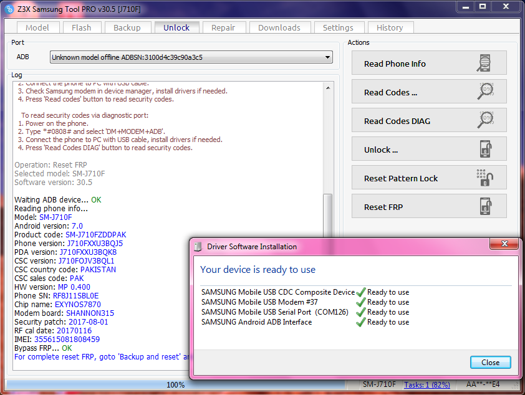This screenshot has width=525, height=395.
Task: Click SAMSUNG Android ADB Interface entry
Action: [256, 322]
